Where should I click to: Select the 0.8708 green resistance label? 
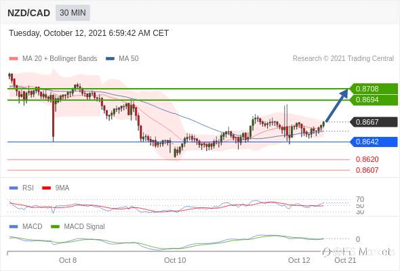374,89
